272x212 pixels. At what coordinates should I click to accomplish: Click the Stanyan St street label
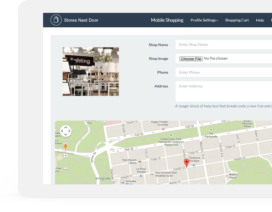pyautogui.click(x=113, y=176)
